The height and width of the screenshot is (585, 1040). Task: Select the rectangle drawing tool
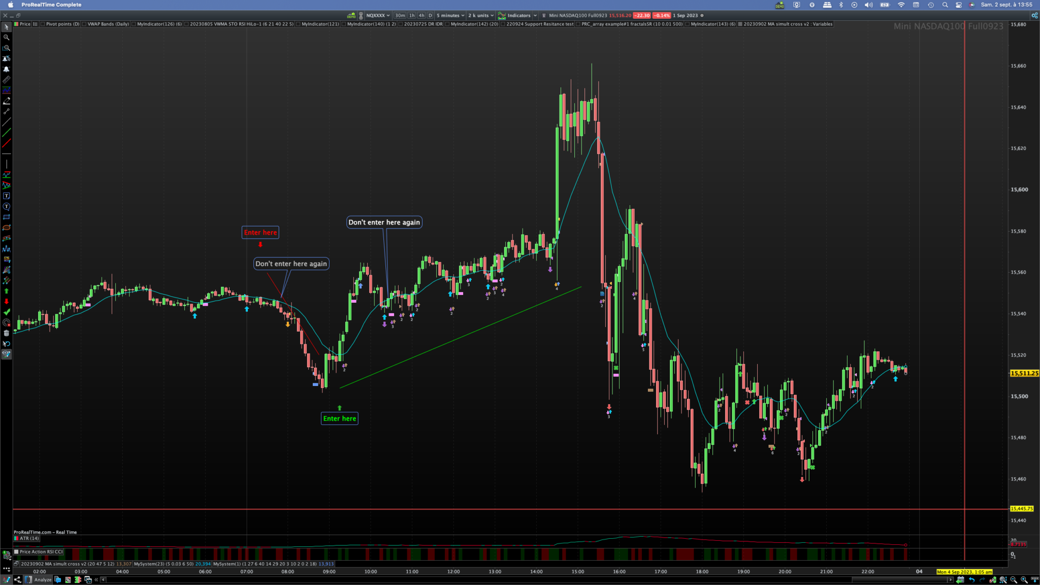click(6, 217)
